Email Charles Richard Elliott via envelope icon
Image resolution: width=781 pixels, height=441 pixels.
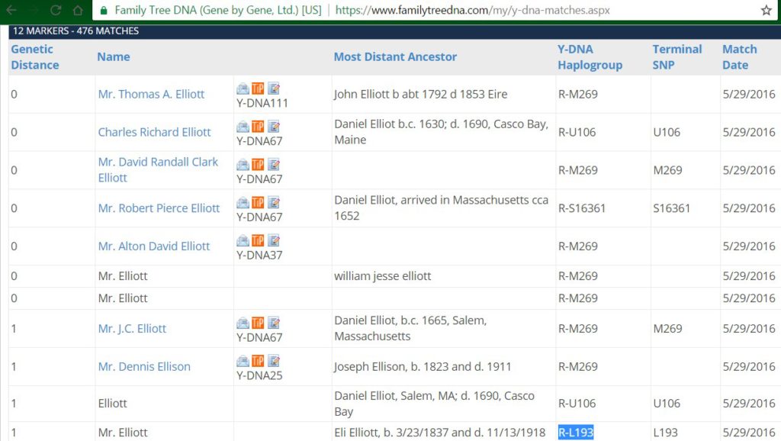(243, 127)
